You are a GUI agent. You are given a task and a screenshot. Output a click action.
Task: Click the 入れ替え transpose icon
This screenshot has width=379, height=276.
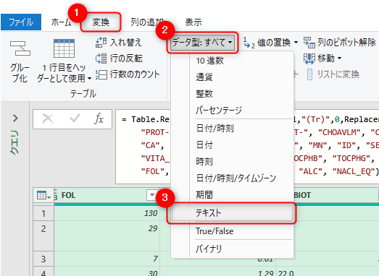(101, 43)
